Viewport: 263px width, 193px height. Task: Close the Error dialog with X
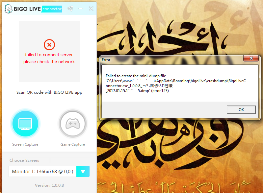(x=251, y=58)
